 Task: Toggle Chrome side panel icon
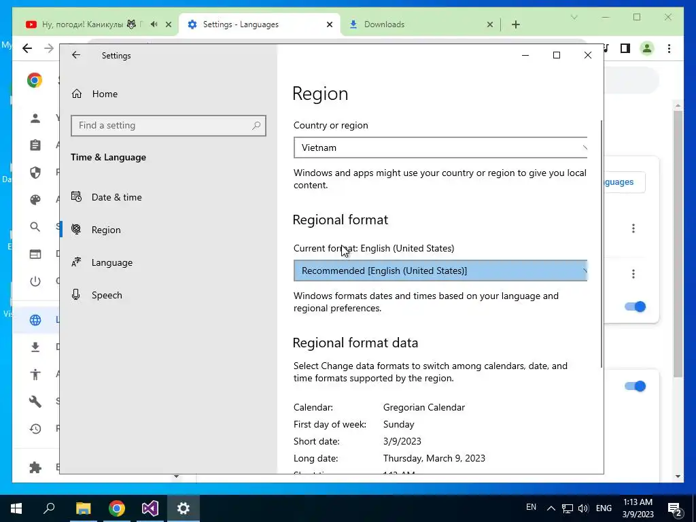coord(625,48)
